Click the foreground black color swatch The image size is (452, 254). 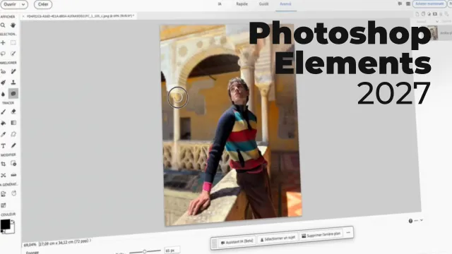(5, 224)
